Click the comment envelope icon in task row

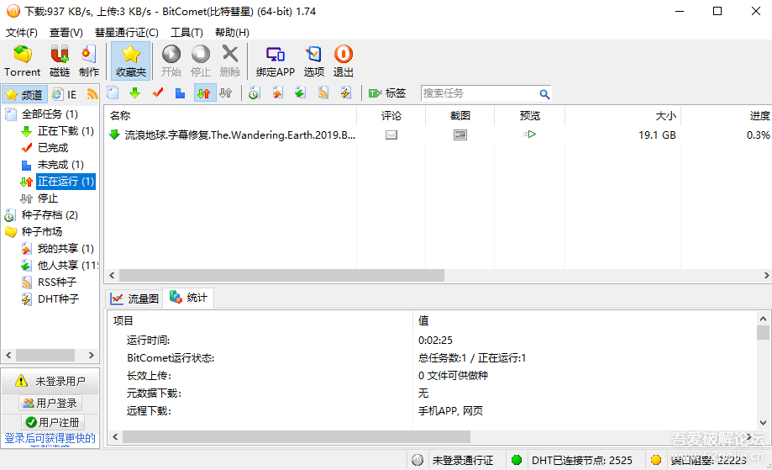[391, 135]
